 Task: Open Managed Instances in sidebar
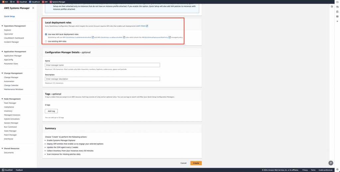[x=12, y=115]
